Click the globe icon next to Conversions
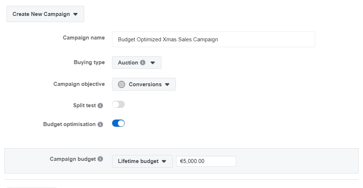363x188 pixels. [x=121, y=84]
